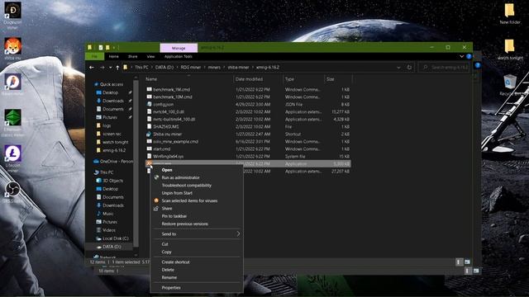Click DATA (D:) in the breadcrumb path
This screenshot has height=297, width=529.
click(x=164, y=68)
